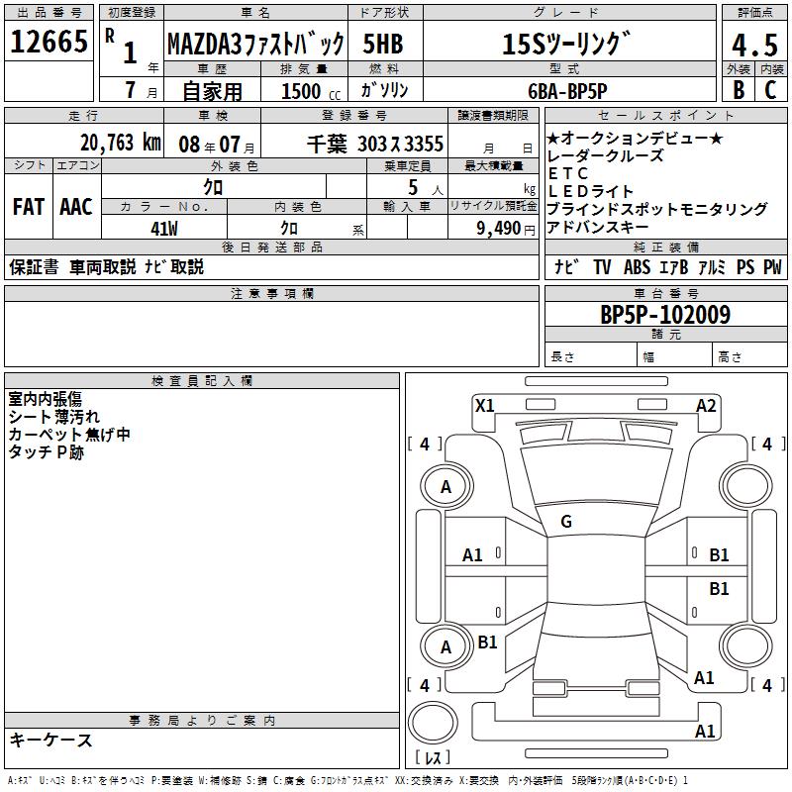Click the bottom-most A1 mark on diagram
The height and width of the screenshot is (792, 792).
coord(705,731)
